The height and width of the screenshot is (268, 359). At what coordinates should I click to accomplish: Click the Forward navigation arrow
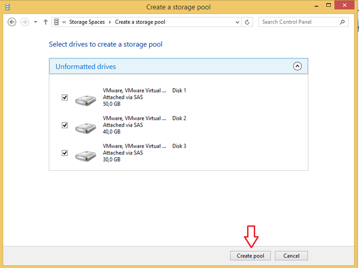[x=24, y=22]
